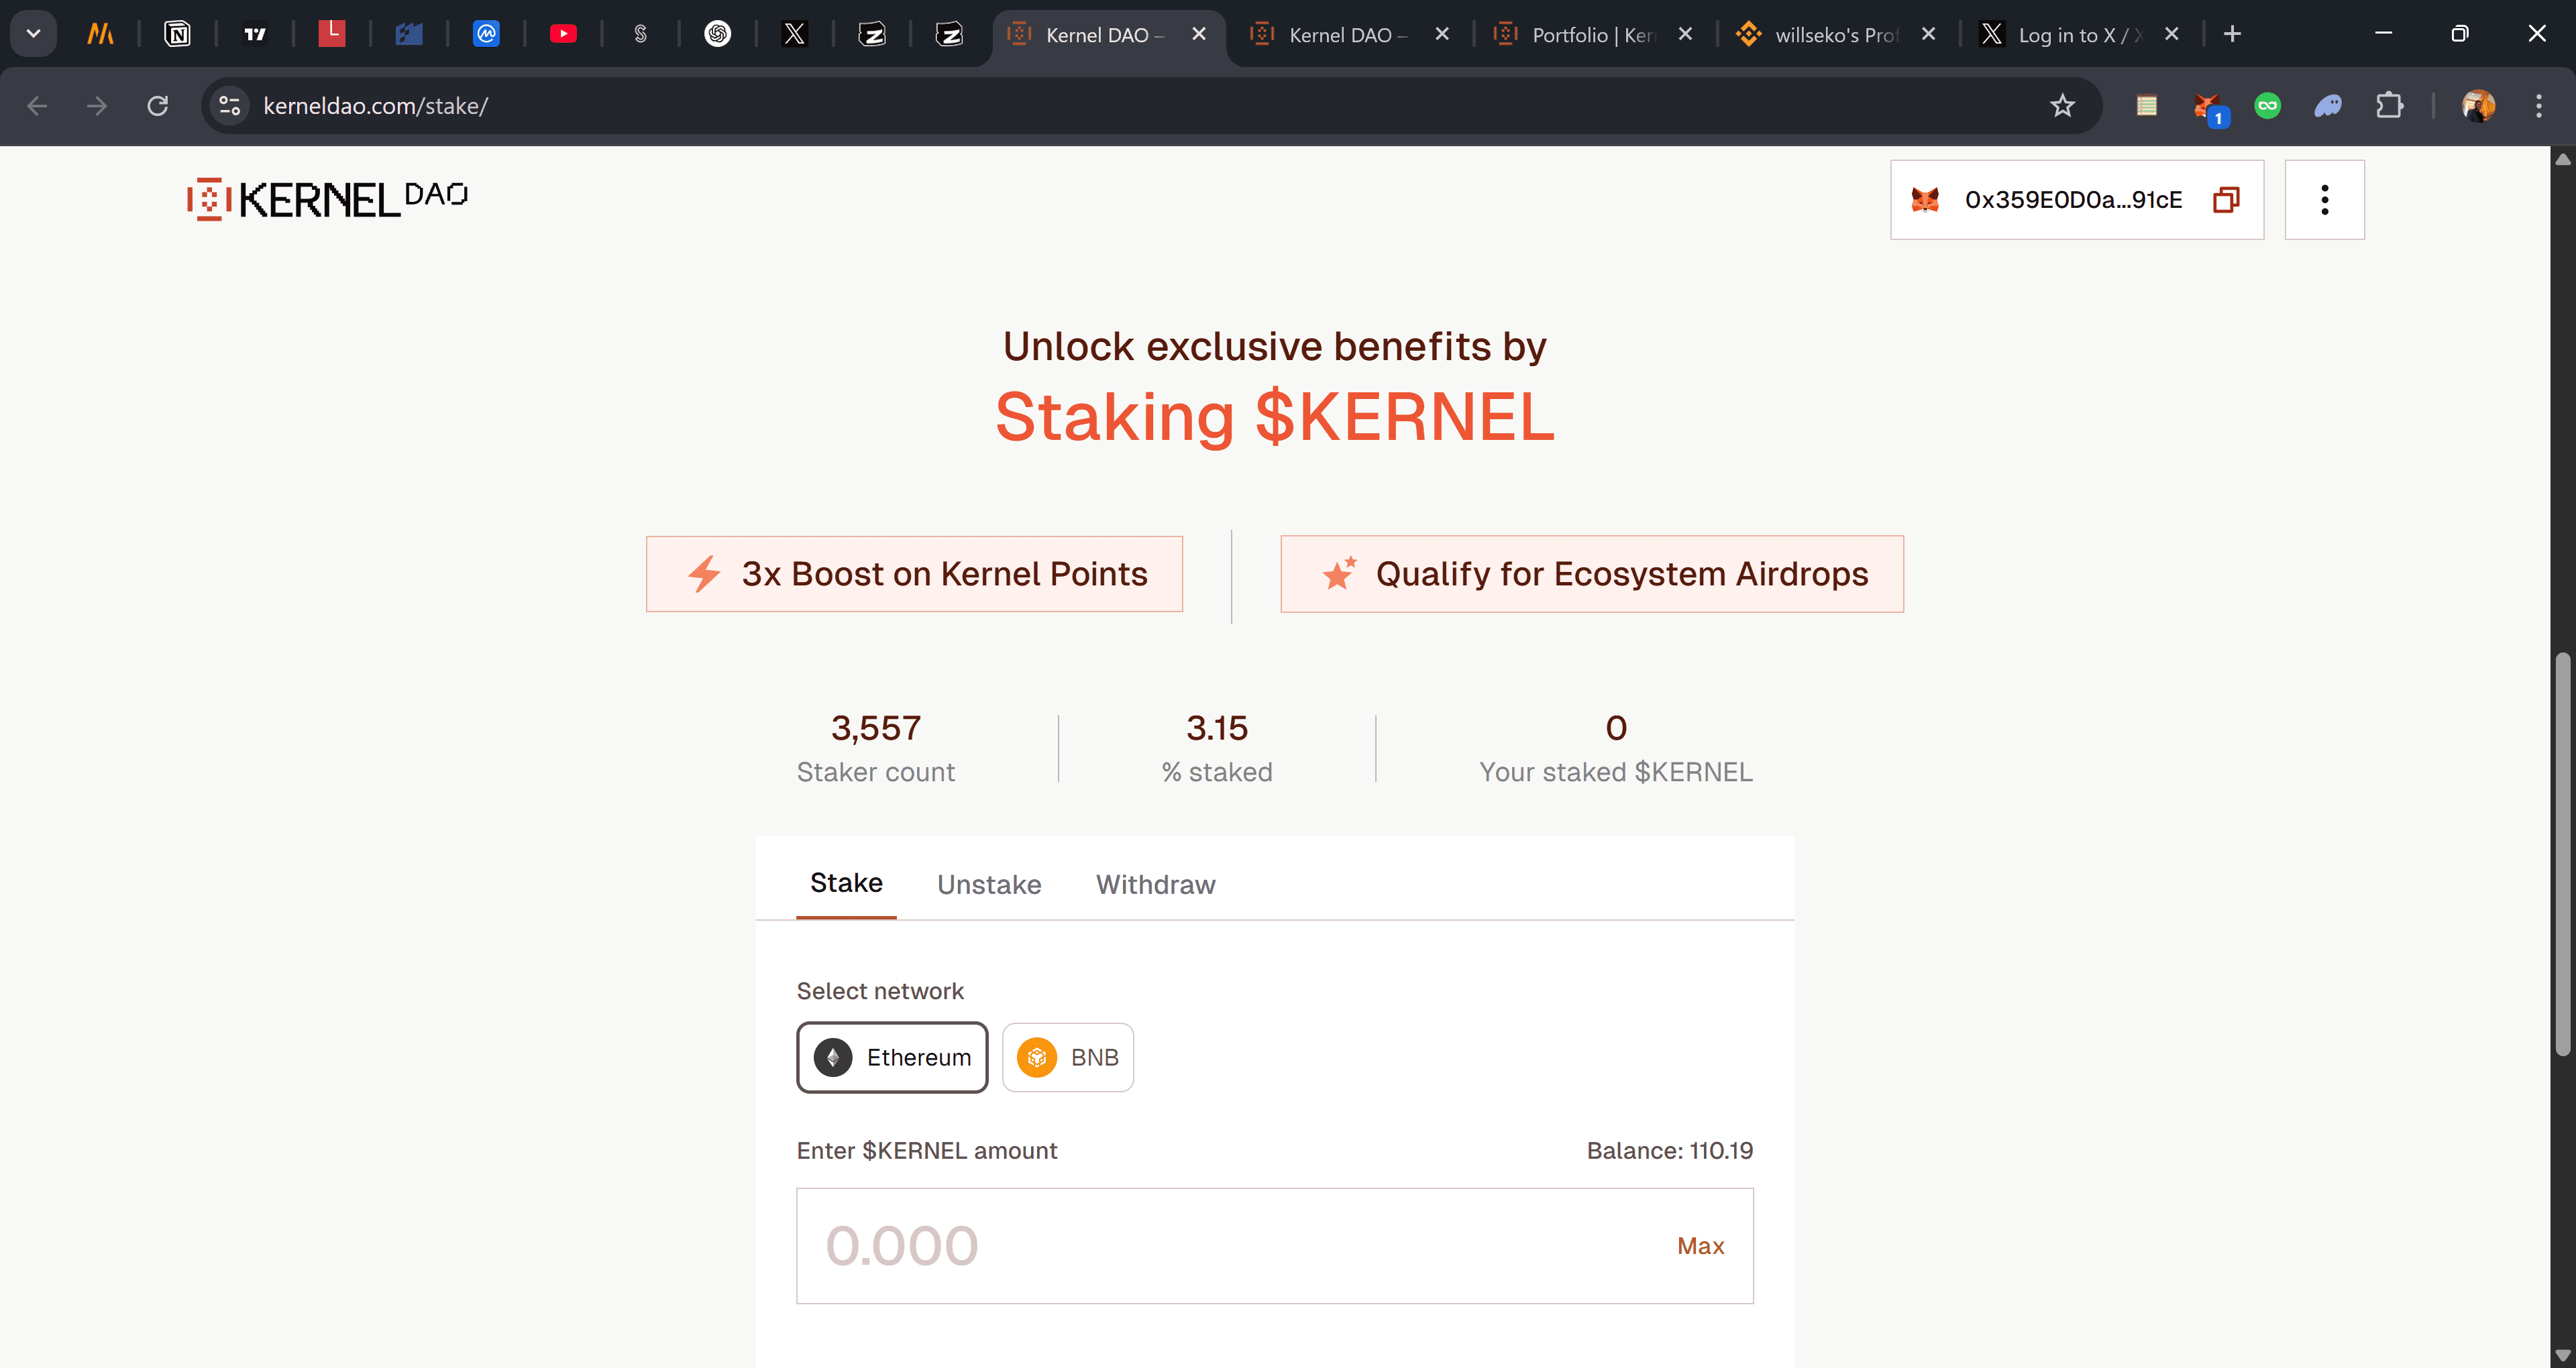Open the pinned Notion tab
Screen dimensions: 2576x1368
click(177, 34)
